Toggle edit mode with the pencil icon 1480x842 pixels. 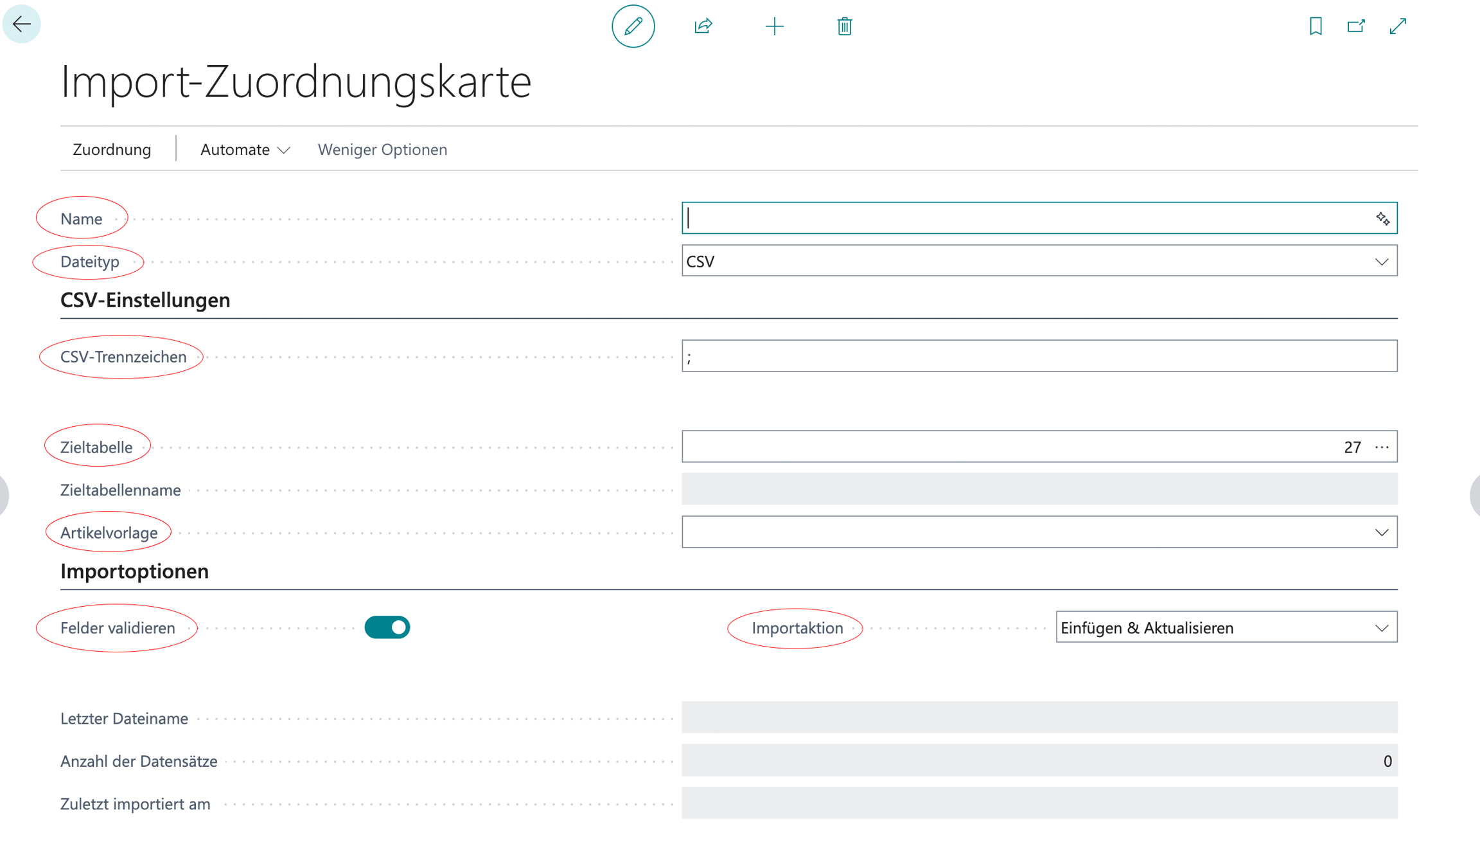click(x=633, y=26)
